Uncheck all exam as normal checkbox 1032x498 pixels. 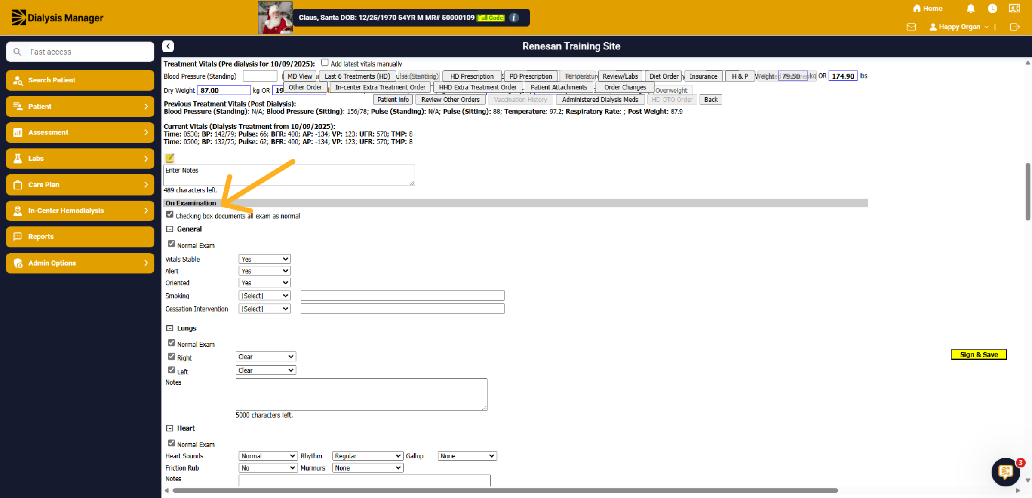tap(170, 214)
